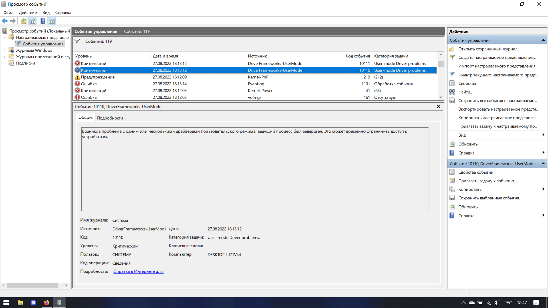The width and height of the screenshot is (548, 308).
Task: Click the filter funnel icon above events
Action: pyautogui.click(x=77, y=41)
